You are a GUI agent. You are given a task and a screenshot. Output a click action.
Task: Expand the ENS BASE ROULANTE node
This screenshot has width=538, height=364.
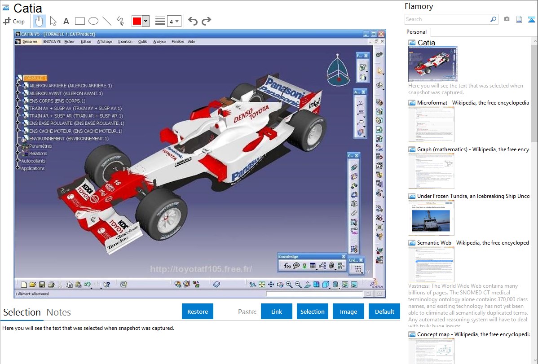pyautogui.click(x=18, y=123)
